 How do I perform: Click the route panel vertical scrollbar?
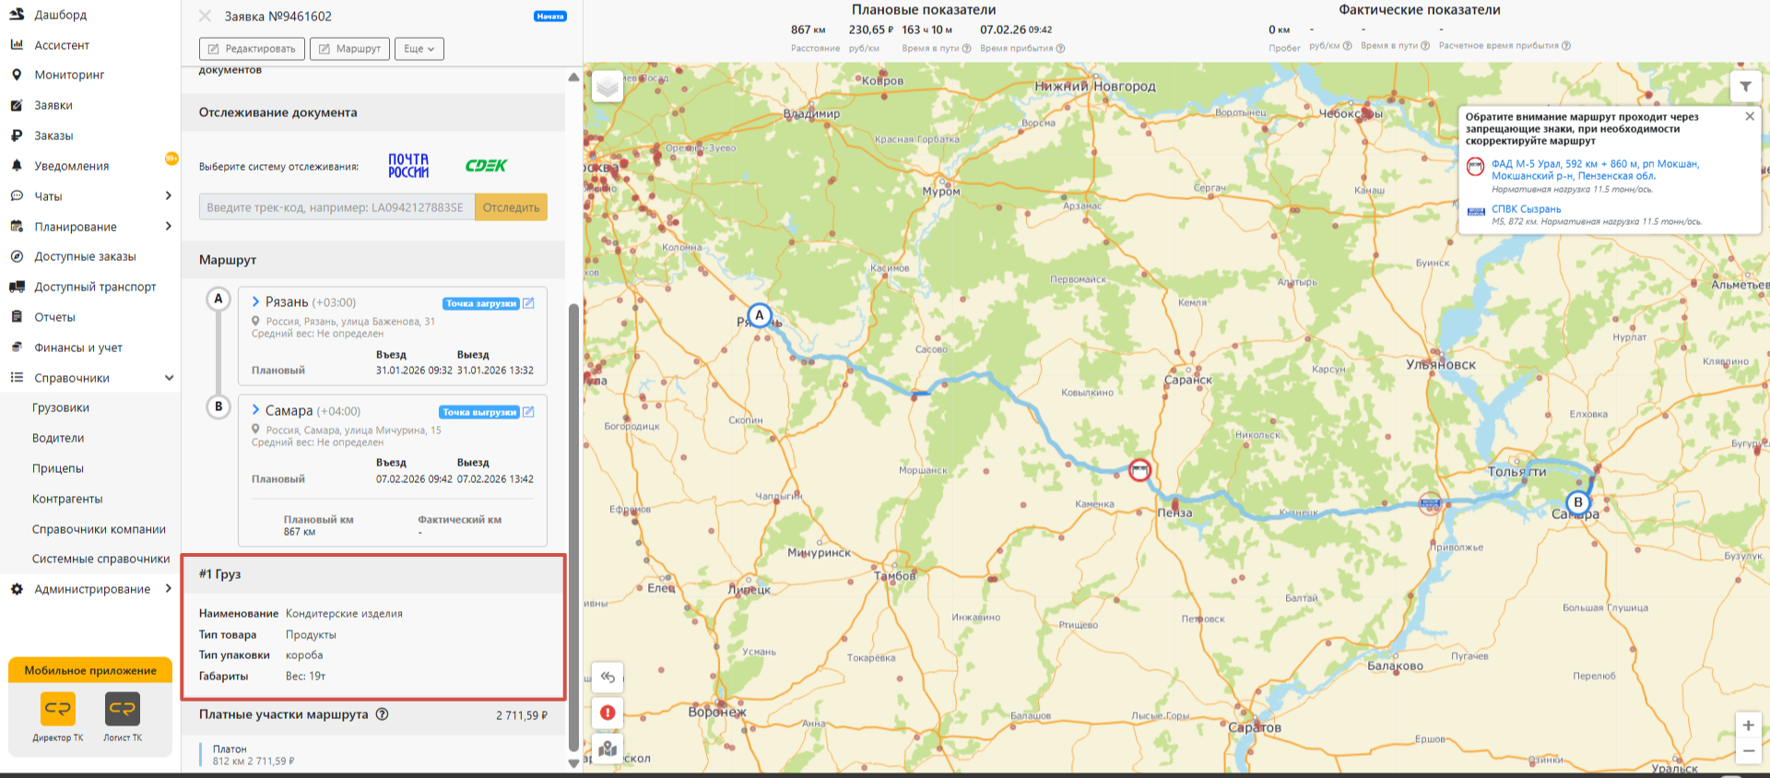click(573, 527)
